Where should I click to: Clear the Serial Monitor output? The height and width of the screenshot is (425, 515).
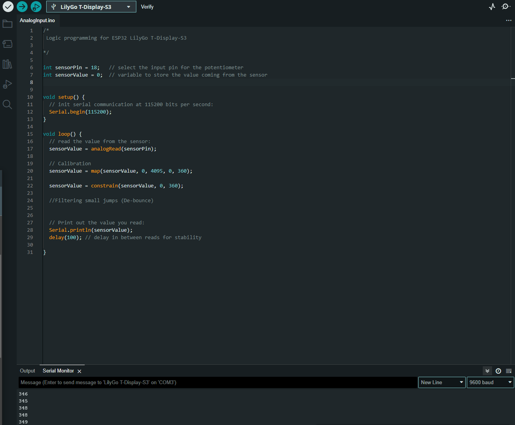pyautogui.click(x=509, y=371)
